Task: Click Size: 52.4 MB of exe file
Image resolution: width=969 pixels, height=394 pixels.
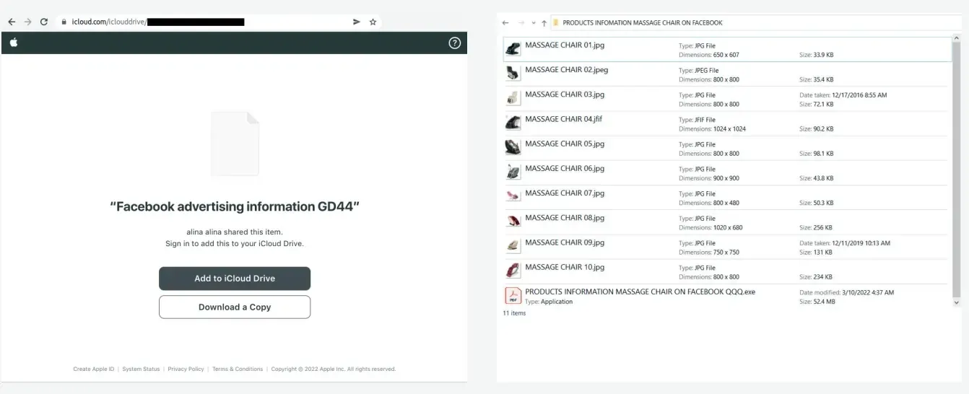Action: [817, 302]
